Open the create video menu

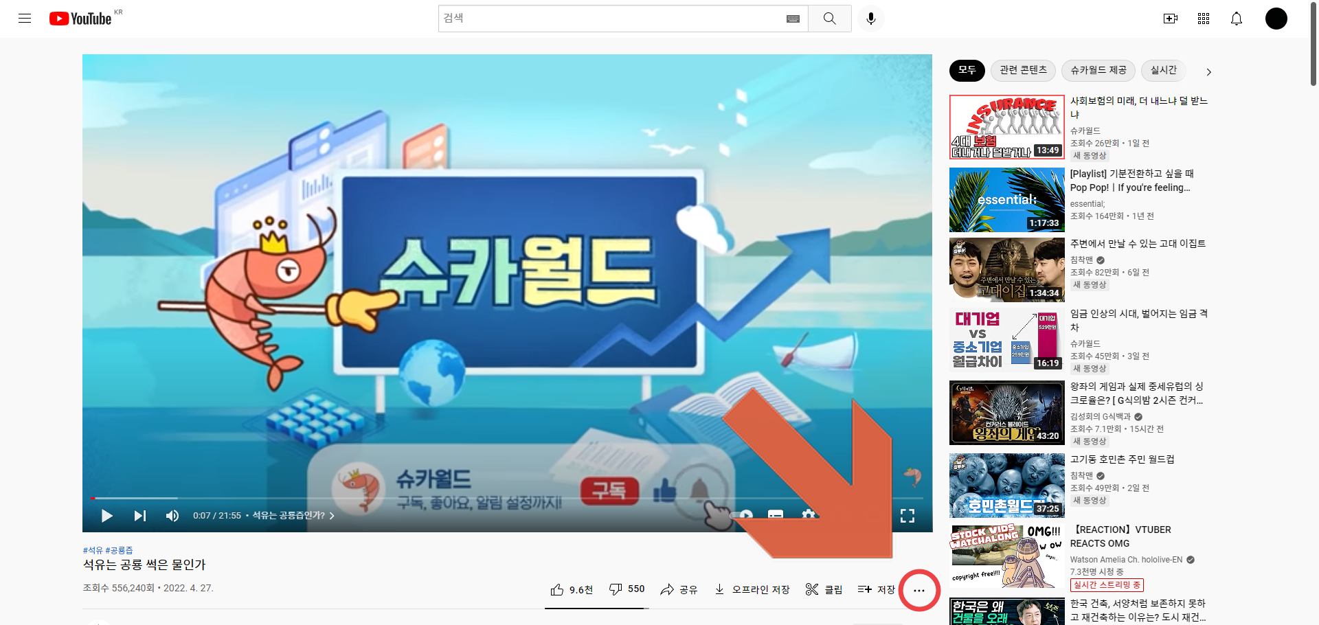pyautogui.click(x=1171, y=19)
